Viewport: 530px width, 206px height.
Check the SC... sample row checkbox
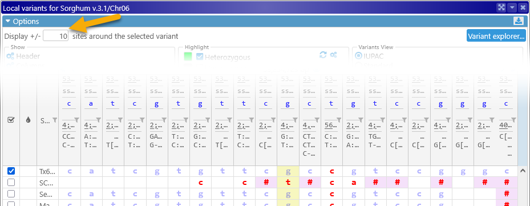click(x=11, y=183)
